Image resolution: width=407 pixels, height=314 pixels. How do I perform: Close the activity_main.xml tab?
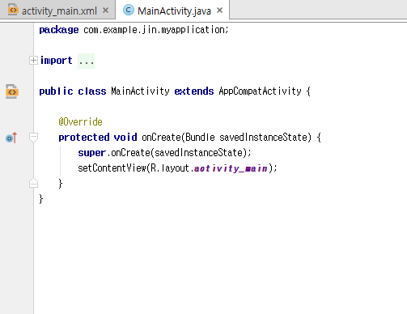click(x=106, y=11)
